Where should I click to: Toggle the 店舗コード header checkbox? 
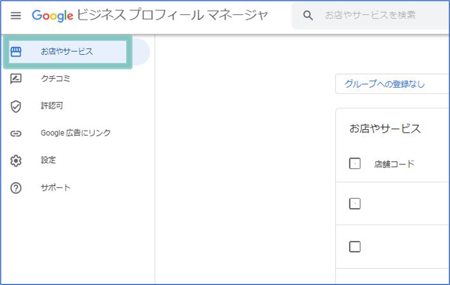click(x=355, y=164)
